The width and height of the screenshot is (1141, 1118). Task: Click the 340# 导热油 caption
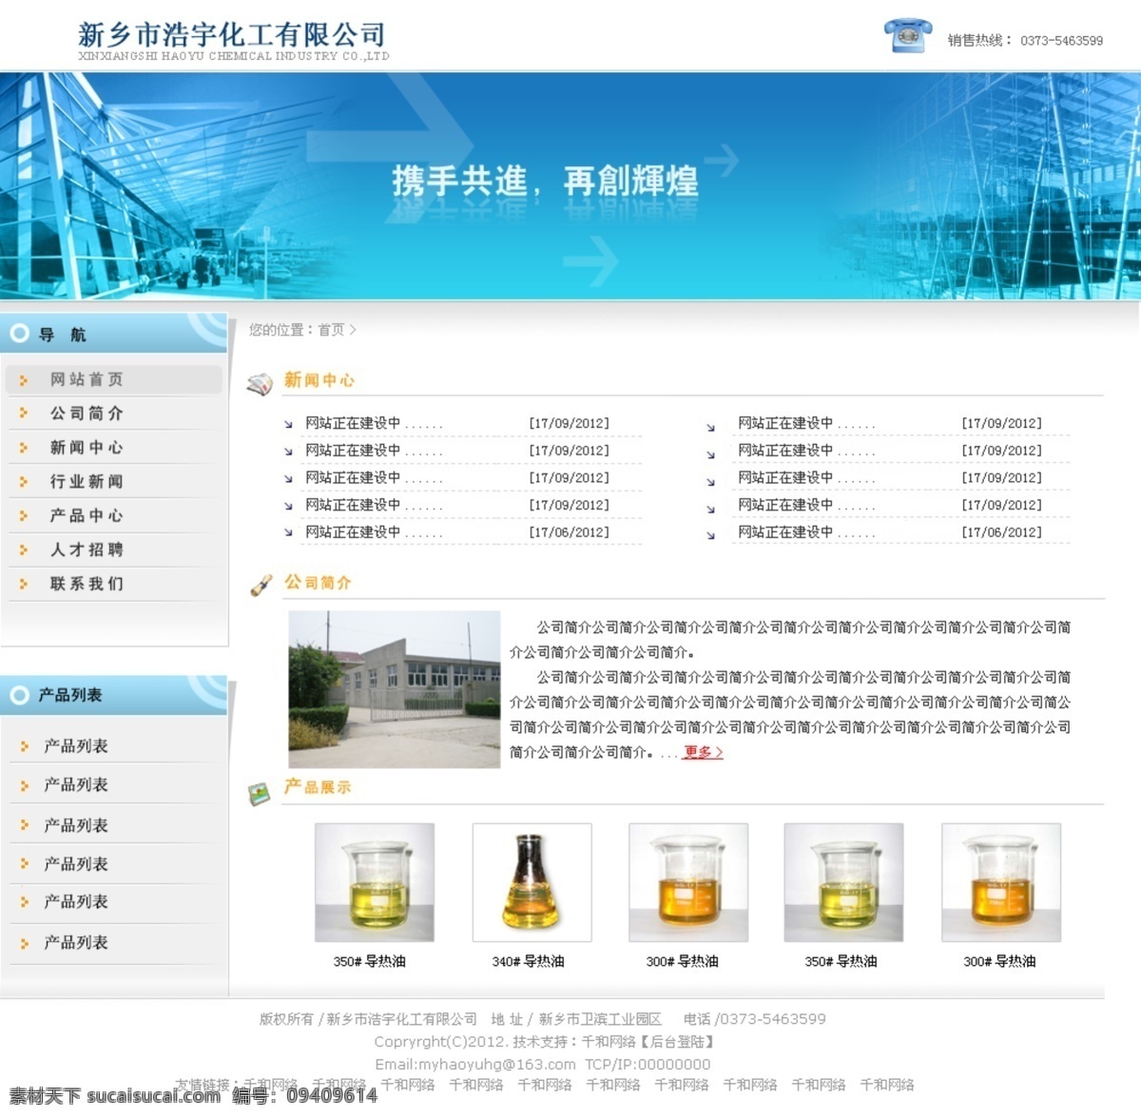pos(528,961)
